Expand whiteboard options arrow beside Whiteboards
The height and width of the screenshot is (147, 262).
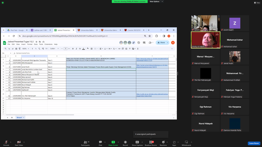[192, 142]
